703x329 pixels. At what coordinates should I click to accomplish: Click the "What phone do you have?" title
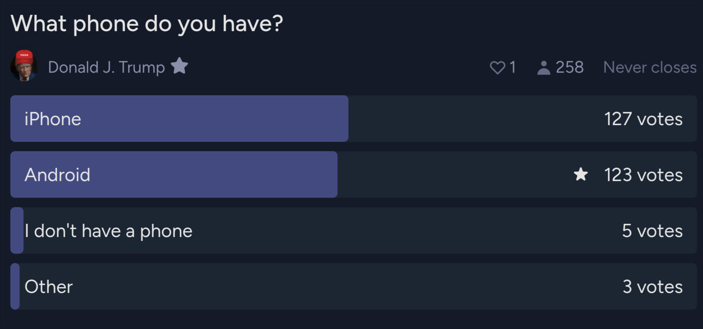tap(147, 24)
